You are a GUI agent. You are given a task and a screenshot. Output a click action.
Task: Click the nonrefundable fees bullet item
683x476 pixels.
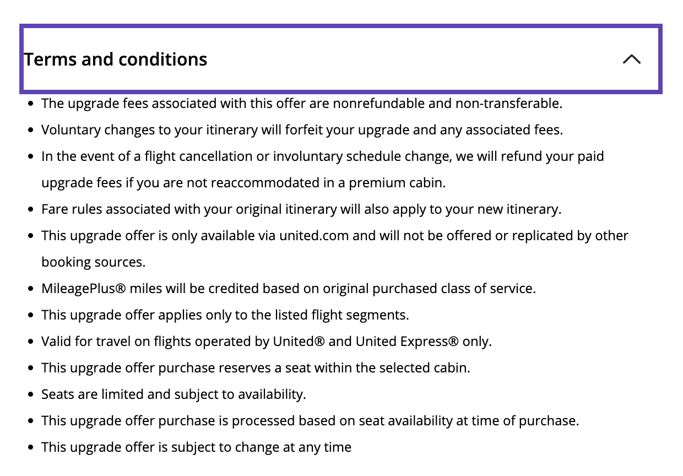pyautogui.click(x=302, y=103)
